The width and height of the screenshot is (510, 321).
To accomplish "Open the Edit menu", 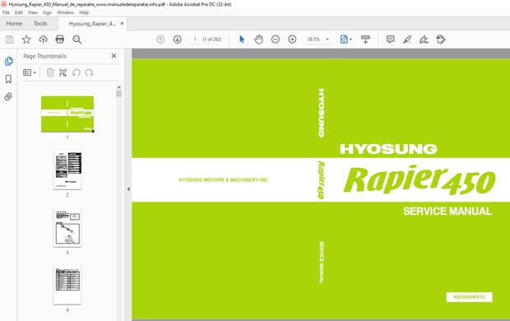I will pos(19,12).
